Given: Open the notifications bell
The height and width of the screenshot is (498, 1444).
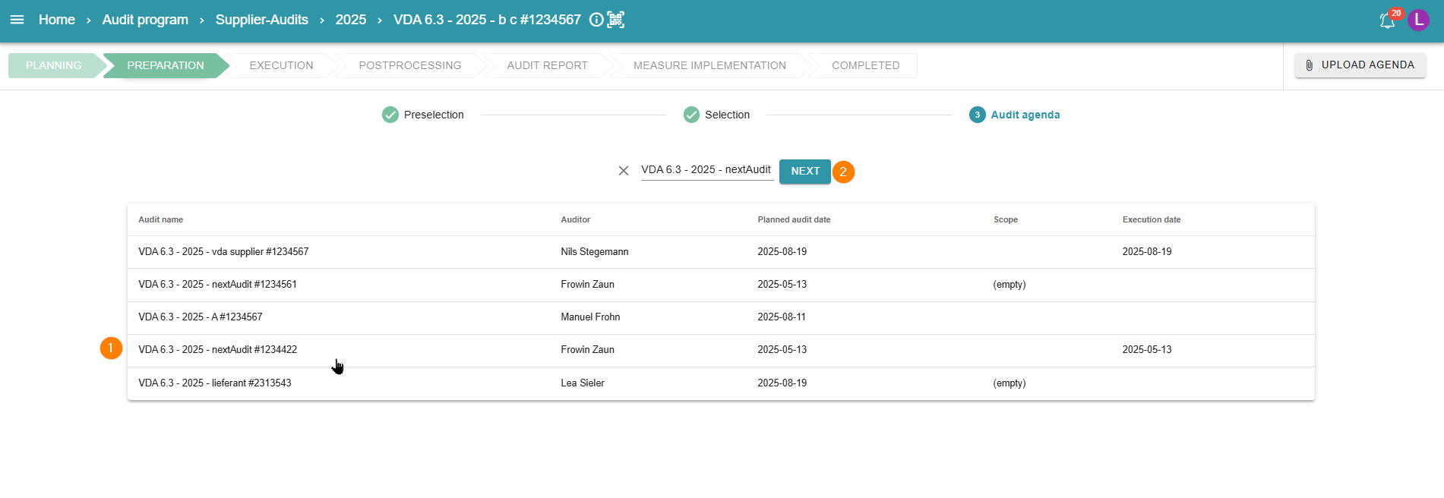Looking at the screenshot, I should click(x=1387, y=20).
